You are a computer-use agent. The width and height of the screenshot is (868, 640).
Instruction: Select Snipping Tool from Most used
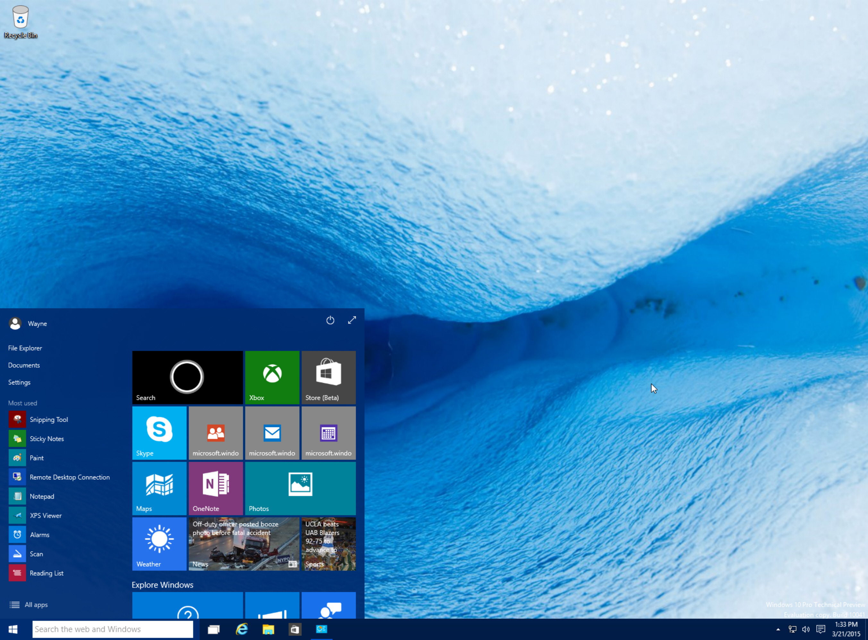click(x=48, y=419)
